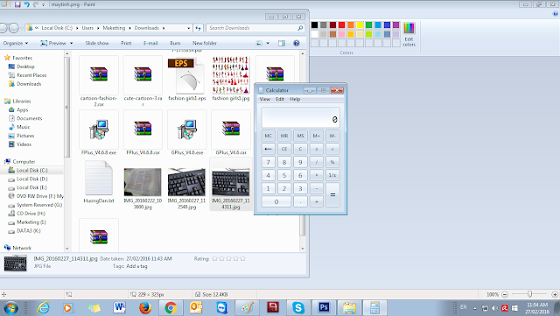Screen dimensions: 560x316
Task: Click the Slide show button
Action: click(97, 43)
